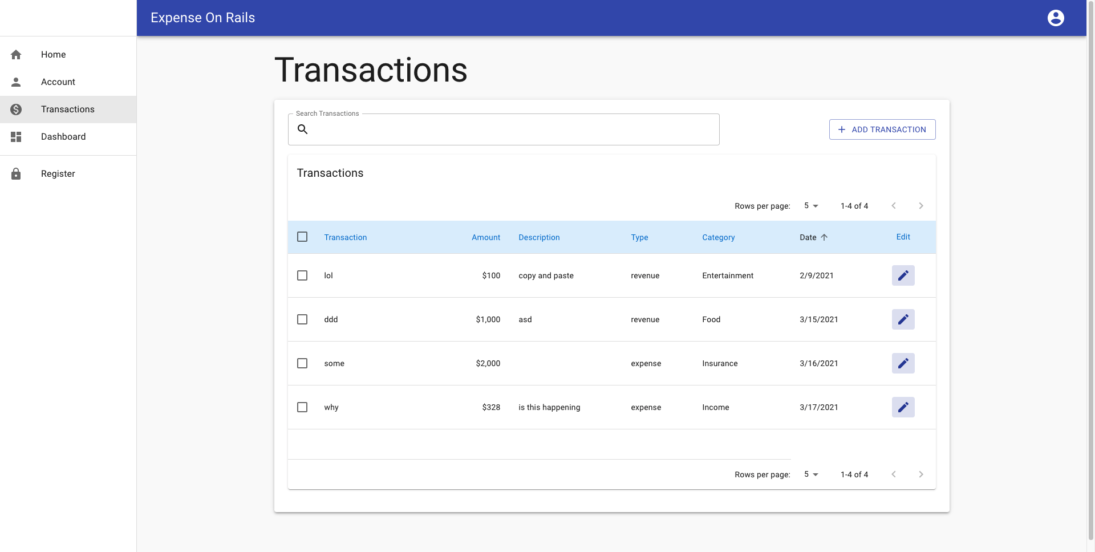
Task: Focus the Search Transactions input field
Action: tap(504, 129)
